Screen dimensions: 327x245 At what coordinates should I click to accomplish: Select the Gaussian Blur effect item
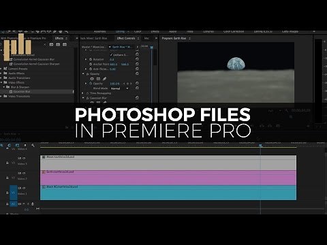22,92
